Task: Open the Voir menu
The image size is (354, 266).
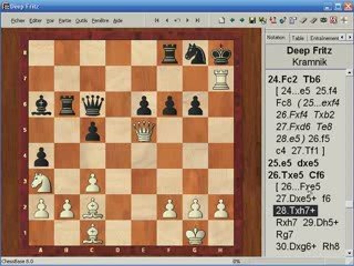Action: click(x=50, y=21)
